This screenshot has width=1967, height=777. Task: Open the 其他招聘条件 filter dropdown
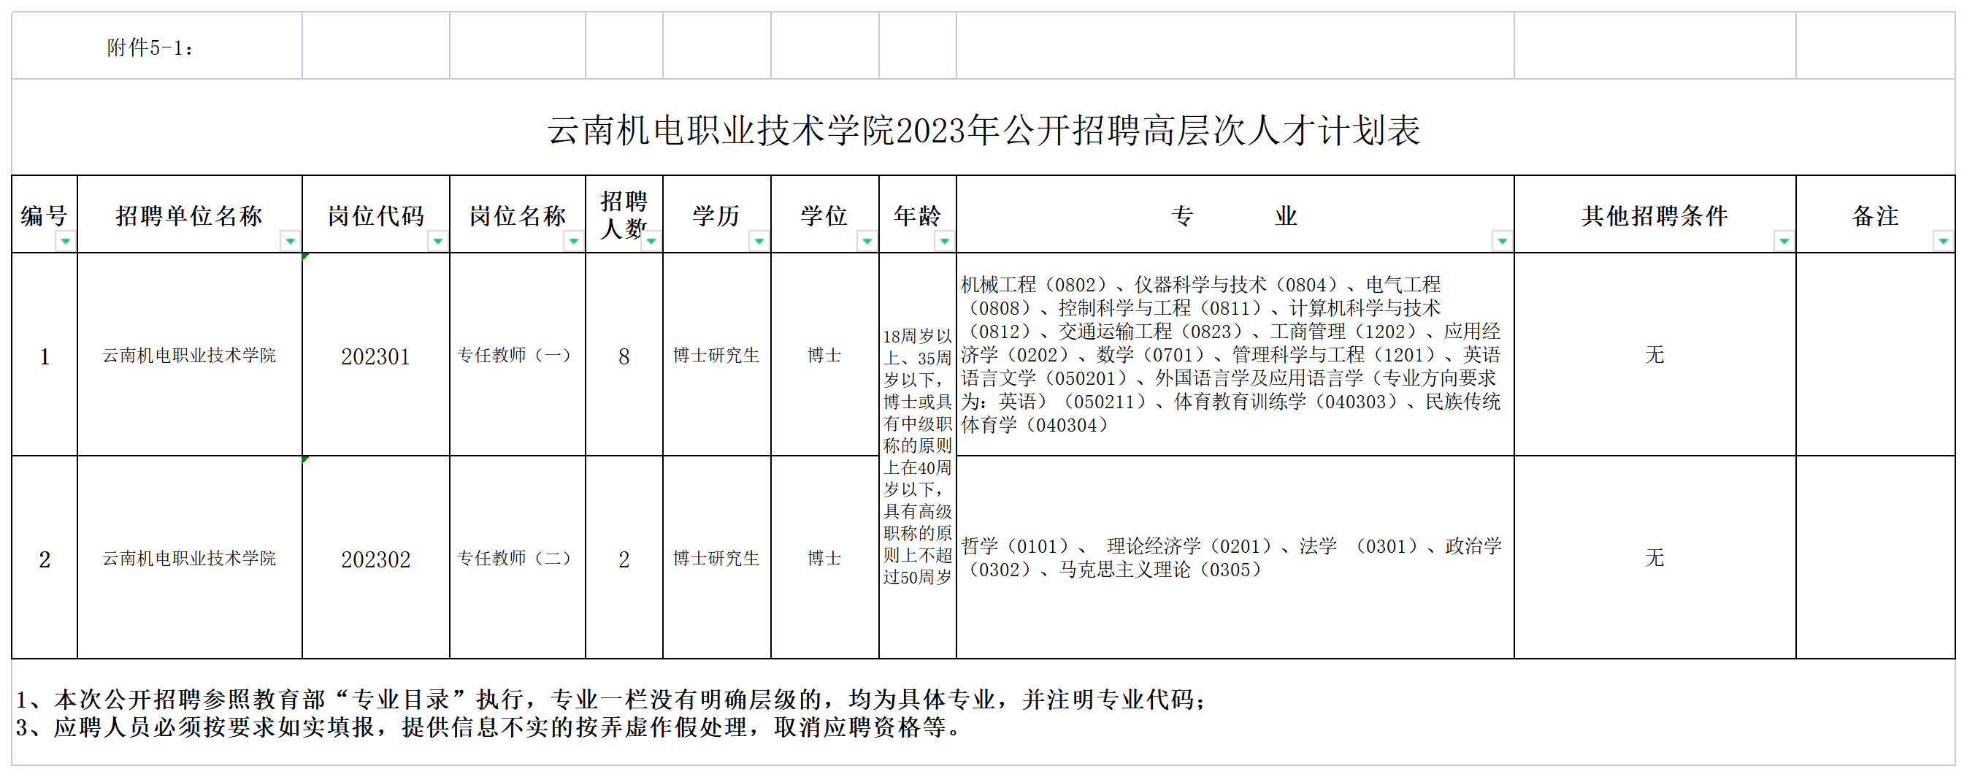tap(1784, 242)
